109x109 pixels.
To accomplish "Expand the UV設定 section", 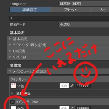I will [58, 51].
